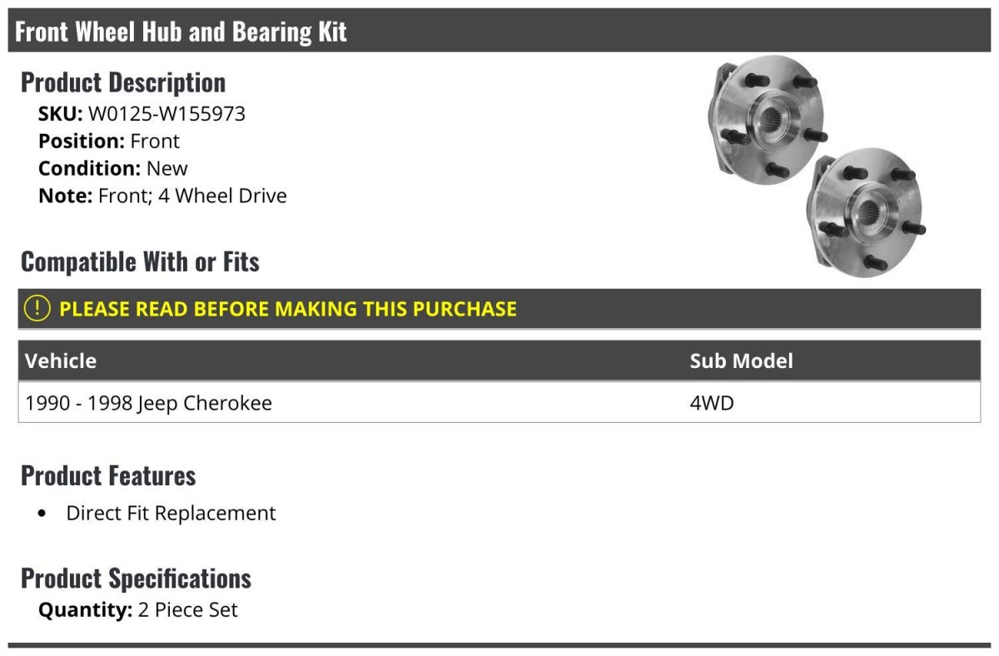This screenshot has height=656, width=999.
Task: Click the Product Description heading
Action: tap(123, 82)
